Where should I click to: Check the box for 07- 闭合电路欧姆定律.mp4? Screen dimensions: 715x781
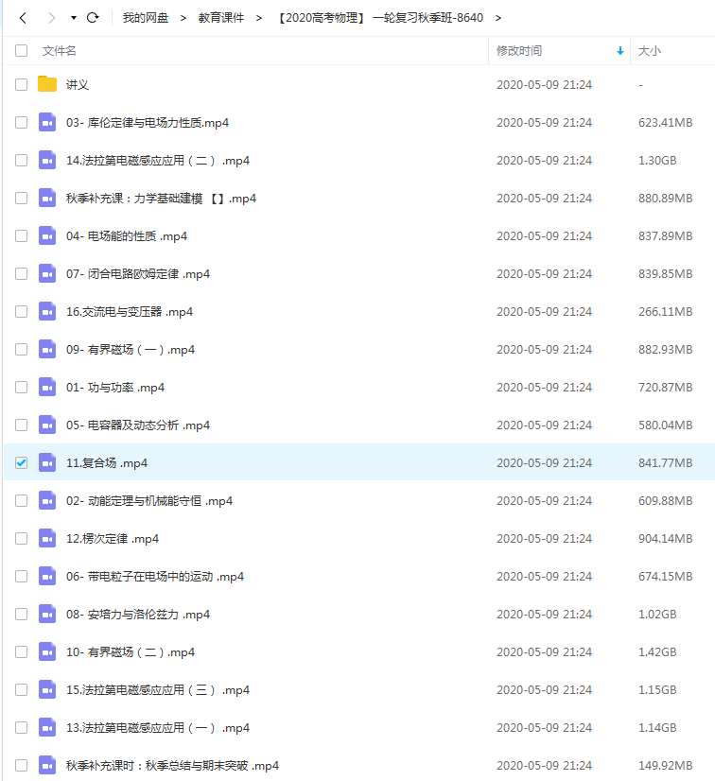(21, 274)
